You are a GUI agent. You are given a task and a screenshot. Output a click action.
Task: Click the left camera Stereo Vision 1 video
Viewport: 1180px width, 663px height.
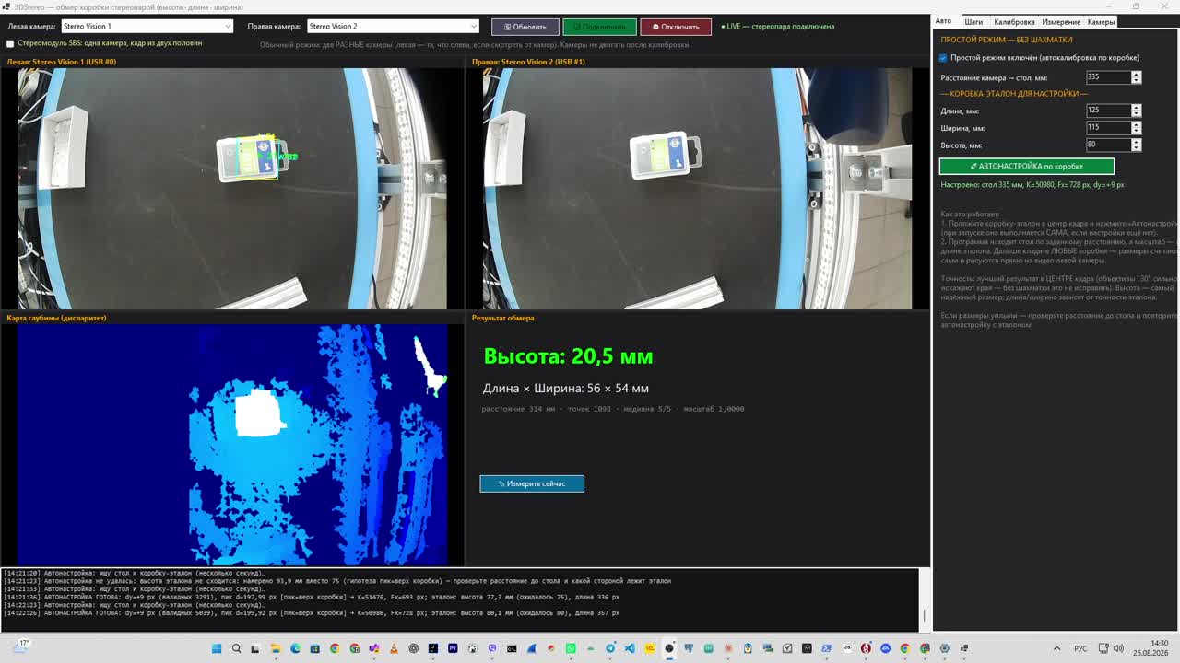tap(232, 189)
